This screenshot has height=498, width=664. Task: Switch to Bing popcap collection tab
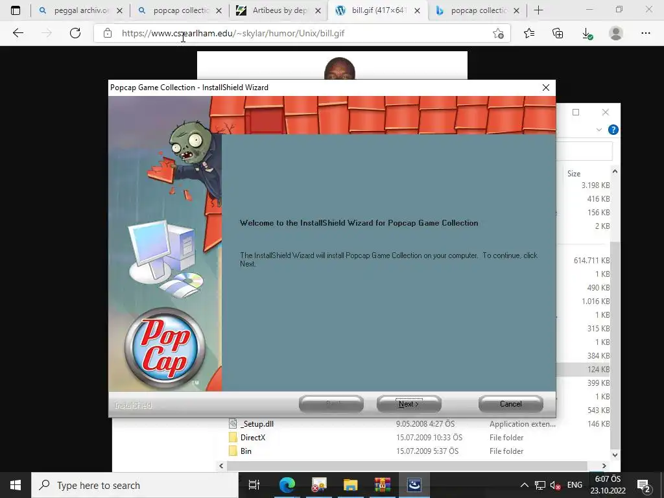[478, 10]
